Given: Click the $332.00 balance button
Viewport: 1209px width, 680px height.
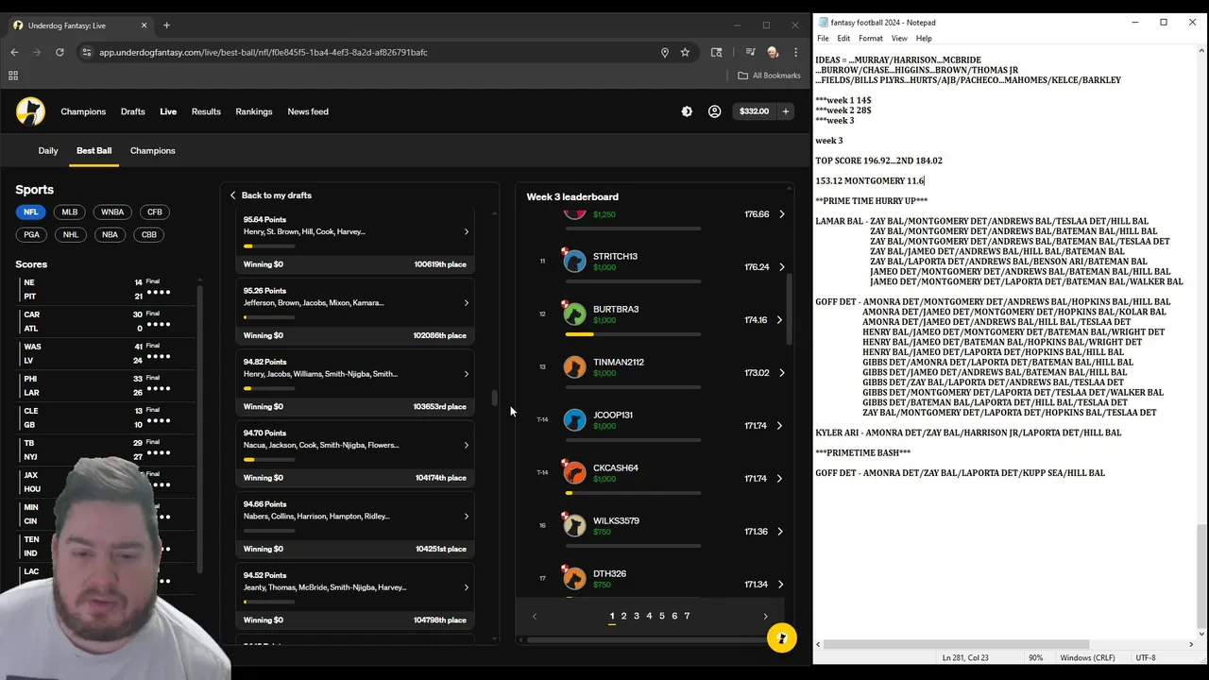Looking at the screenshot, I should [754, 111].
